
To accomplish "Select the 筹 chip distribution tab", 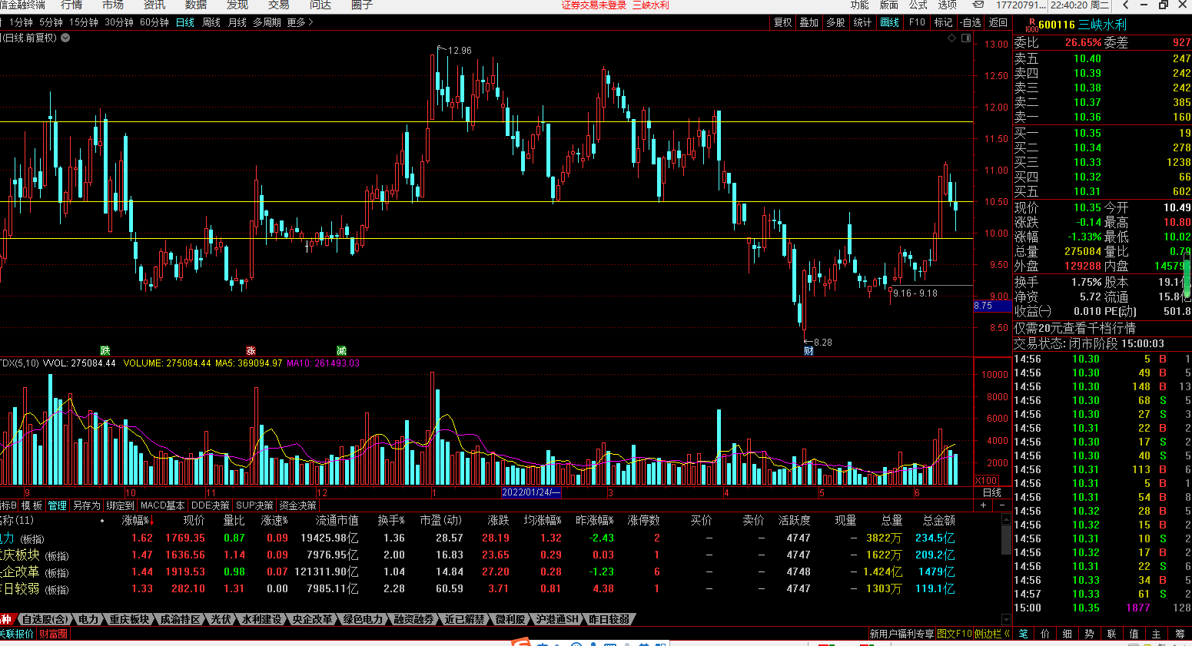I will point(1180,634).
